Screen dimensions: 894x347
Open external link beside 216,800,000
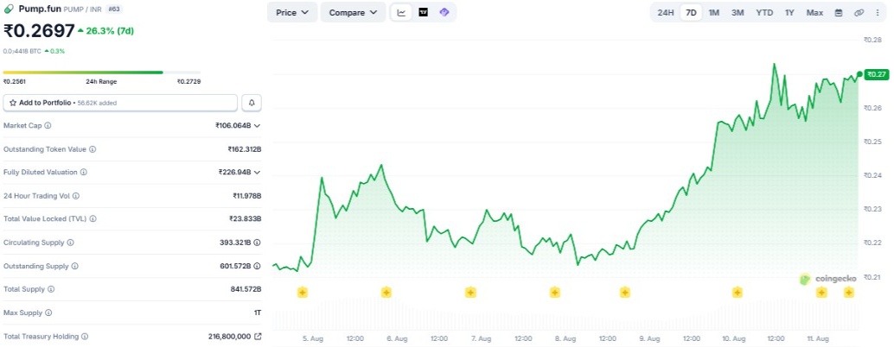[257, 336]
